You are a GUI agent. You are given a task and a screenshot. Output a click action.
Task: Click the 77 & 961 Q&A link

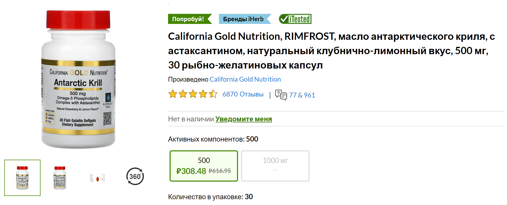(x=302, y=95)
